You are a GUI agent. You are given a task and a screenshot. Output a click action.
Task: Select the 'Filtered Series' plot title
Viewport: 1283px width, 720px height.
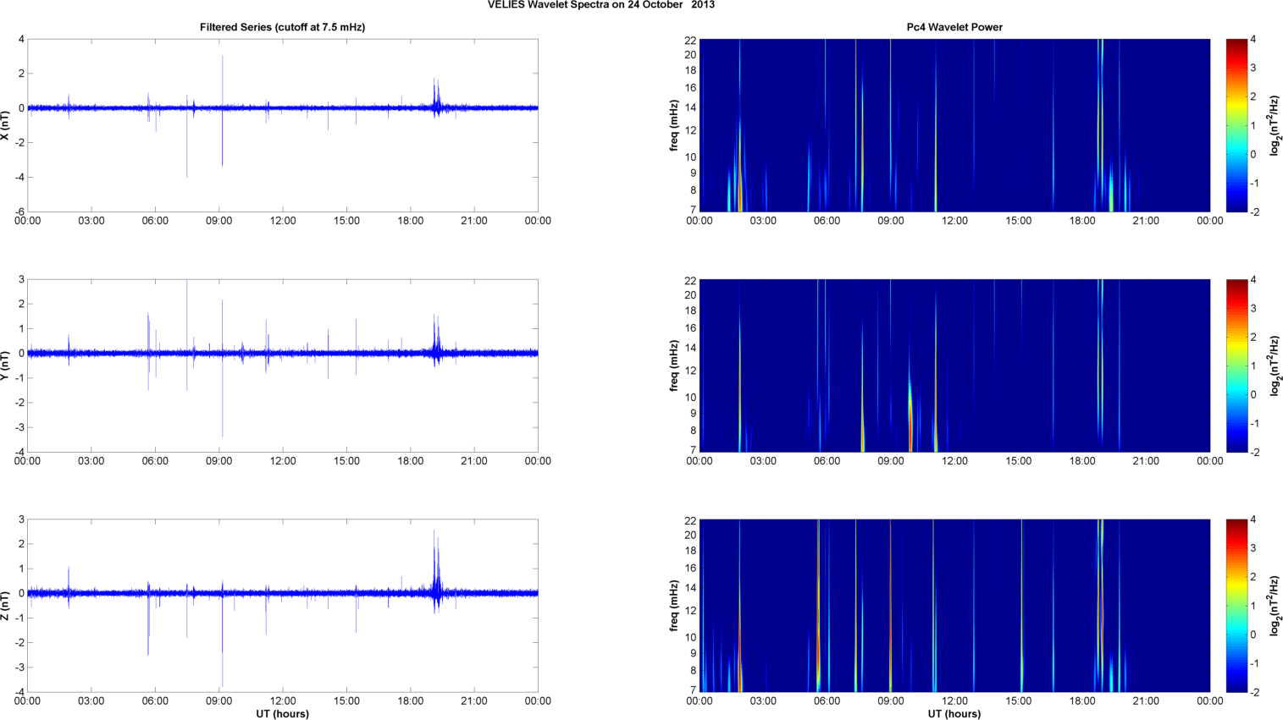[x=282, y=27]
